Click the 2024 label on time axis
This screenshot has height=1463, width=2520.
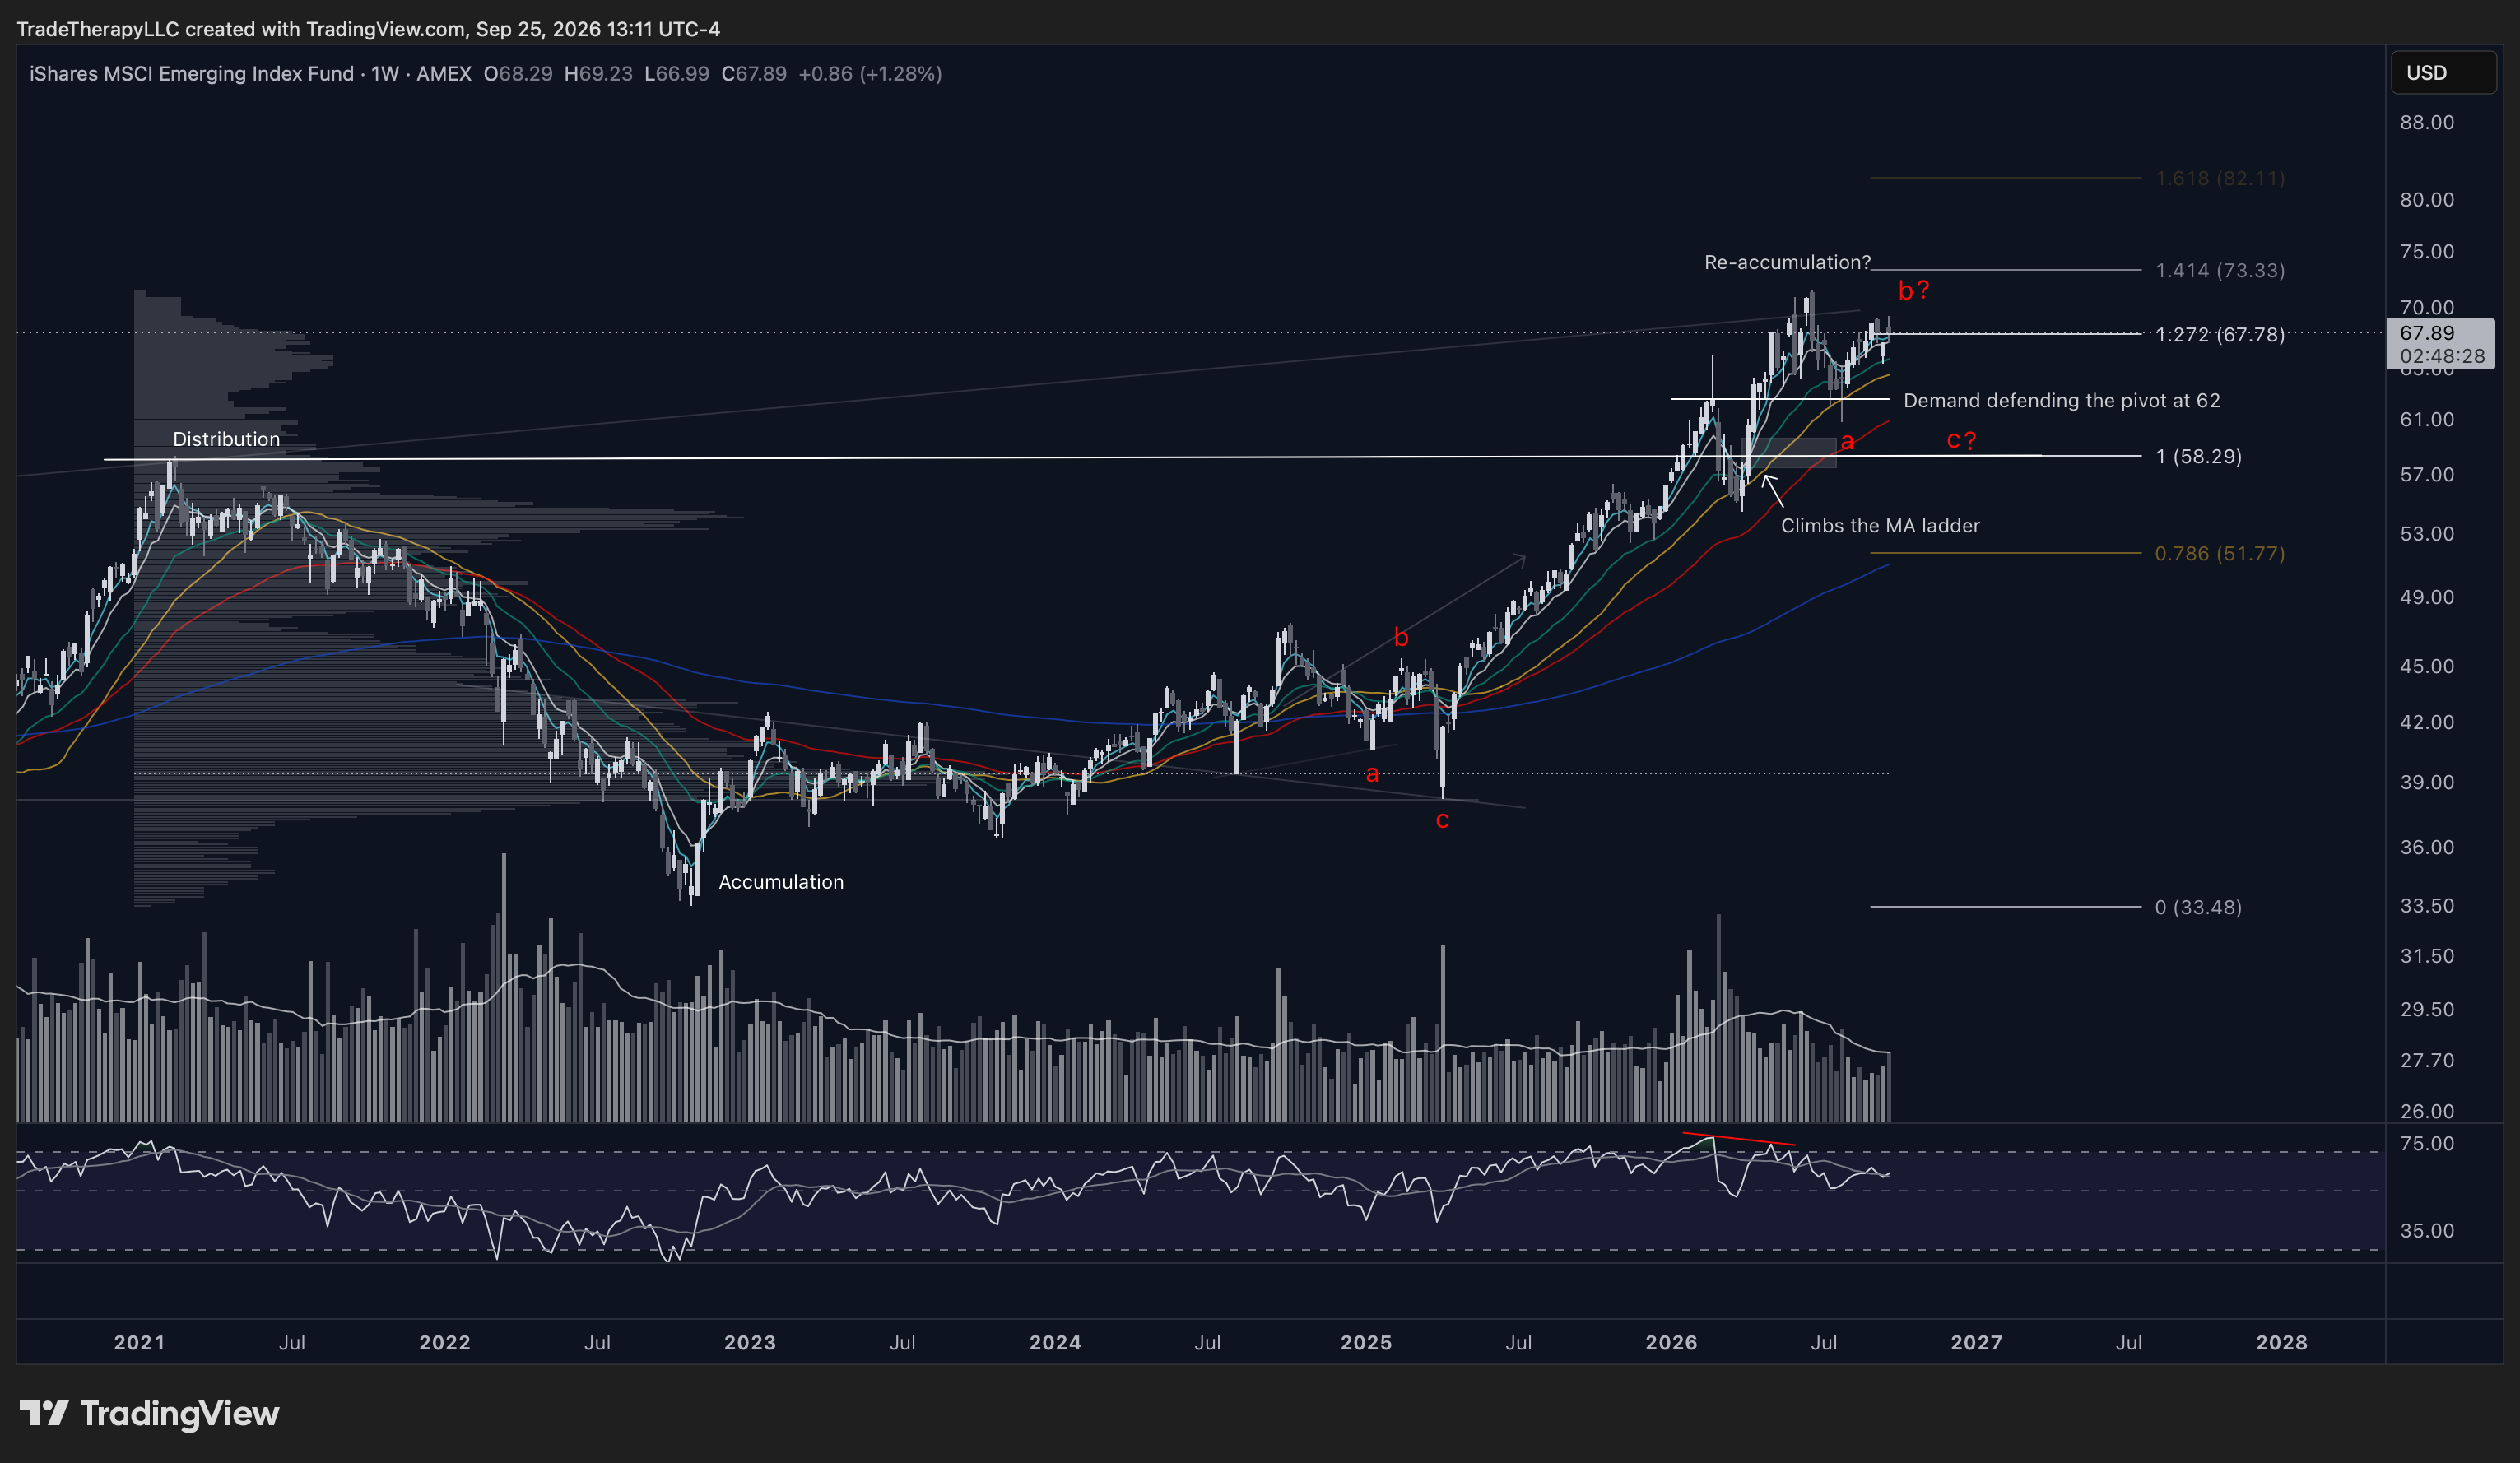1055,1343
